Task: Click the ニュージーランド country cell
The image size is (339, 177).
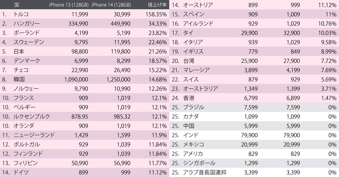Action: tap(34, 135)
